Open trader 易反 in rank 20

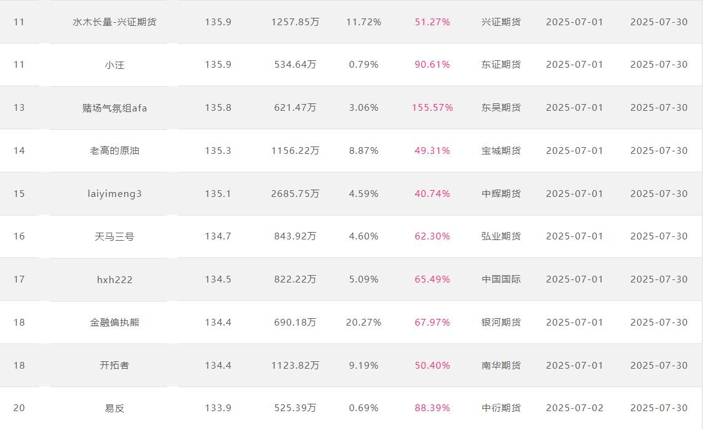coord(114,408)
